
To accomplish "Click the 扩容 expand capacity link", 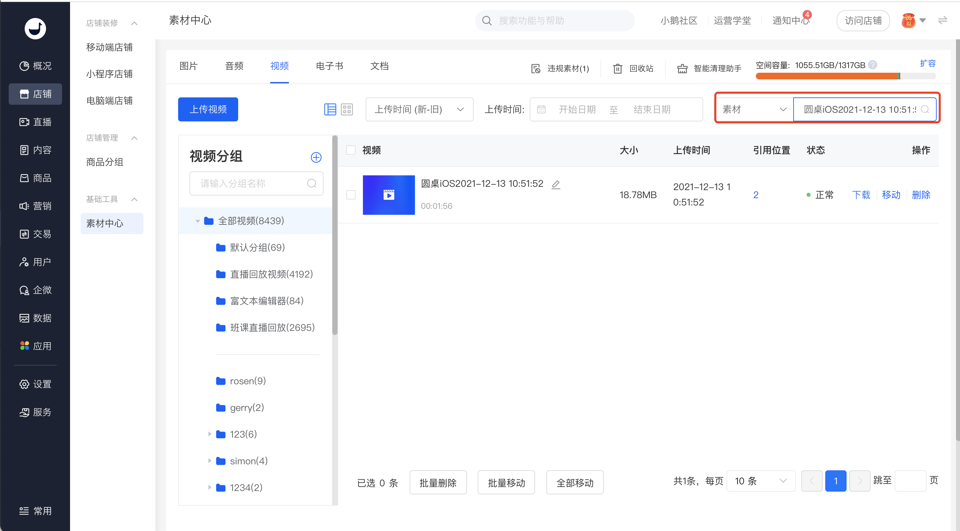I will pos(927,63).
